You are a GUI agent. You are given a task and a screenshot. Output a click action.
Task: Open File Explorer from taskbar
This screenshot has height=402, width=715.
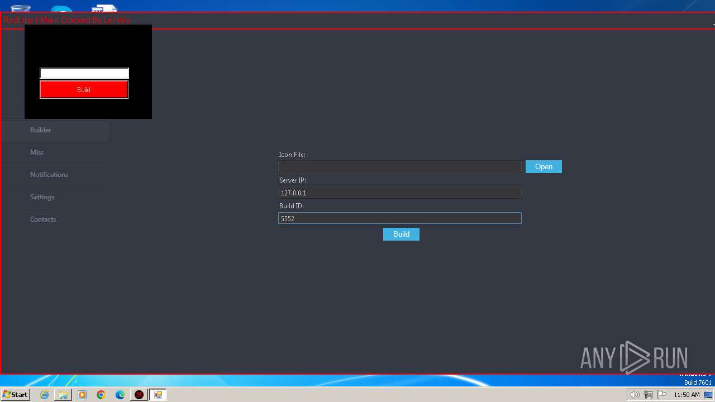(x=63, y=395)
